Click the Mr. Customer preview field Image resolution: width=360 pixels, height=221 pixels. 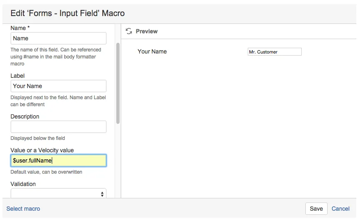(x=275, y=52)
